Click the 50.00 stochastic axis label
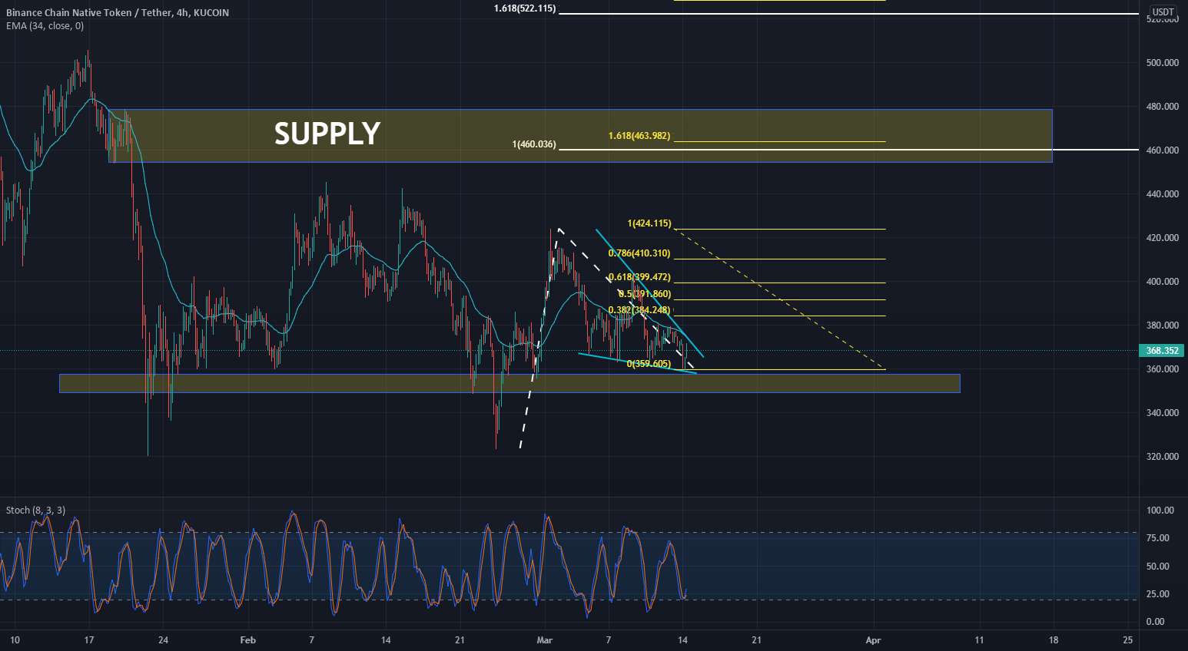Screen dimensions: 1188x651 tap(1160, 567)
